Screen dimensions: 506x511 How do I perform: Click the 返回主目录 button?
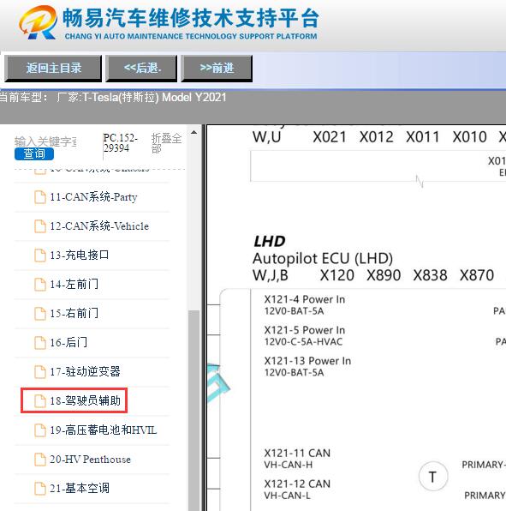[x=53, y=68]
